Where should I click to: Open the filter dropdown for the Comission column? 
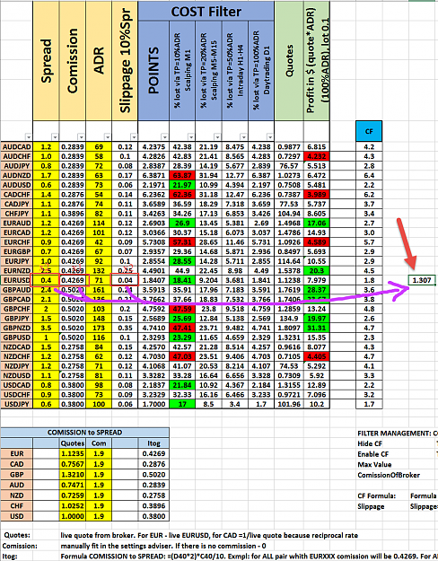coord(81,137)
